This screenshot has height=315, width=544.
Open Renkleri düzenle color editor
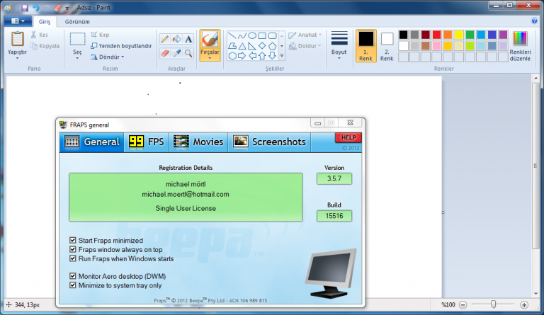[520, 46]
